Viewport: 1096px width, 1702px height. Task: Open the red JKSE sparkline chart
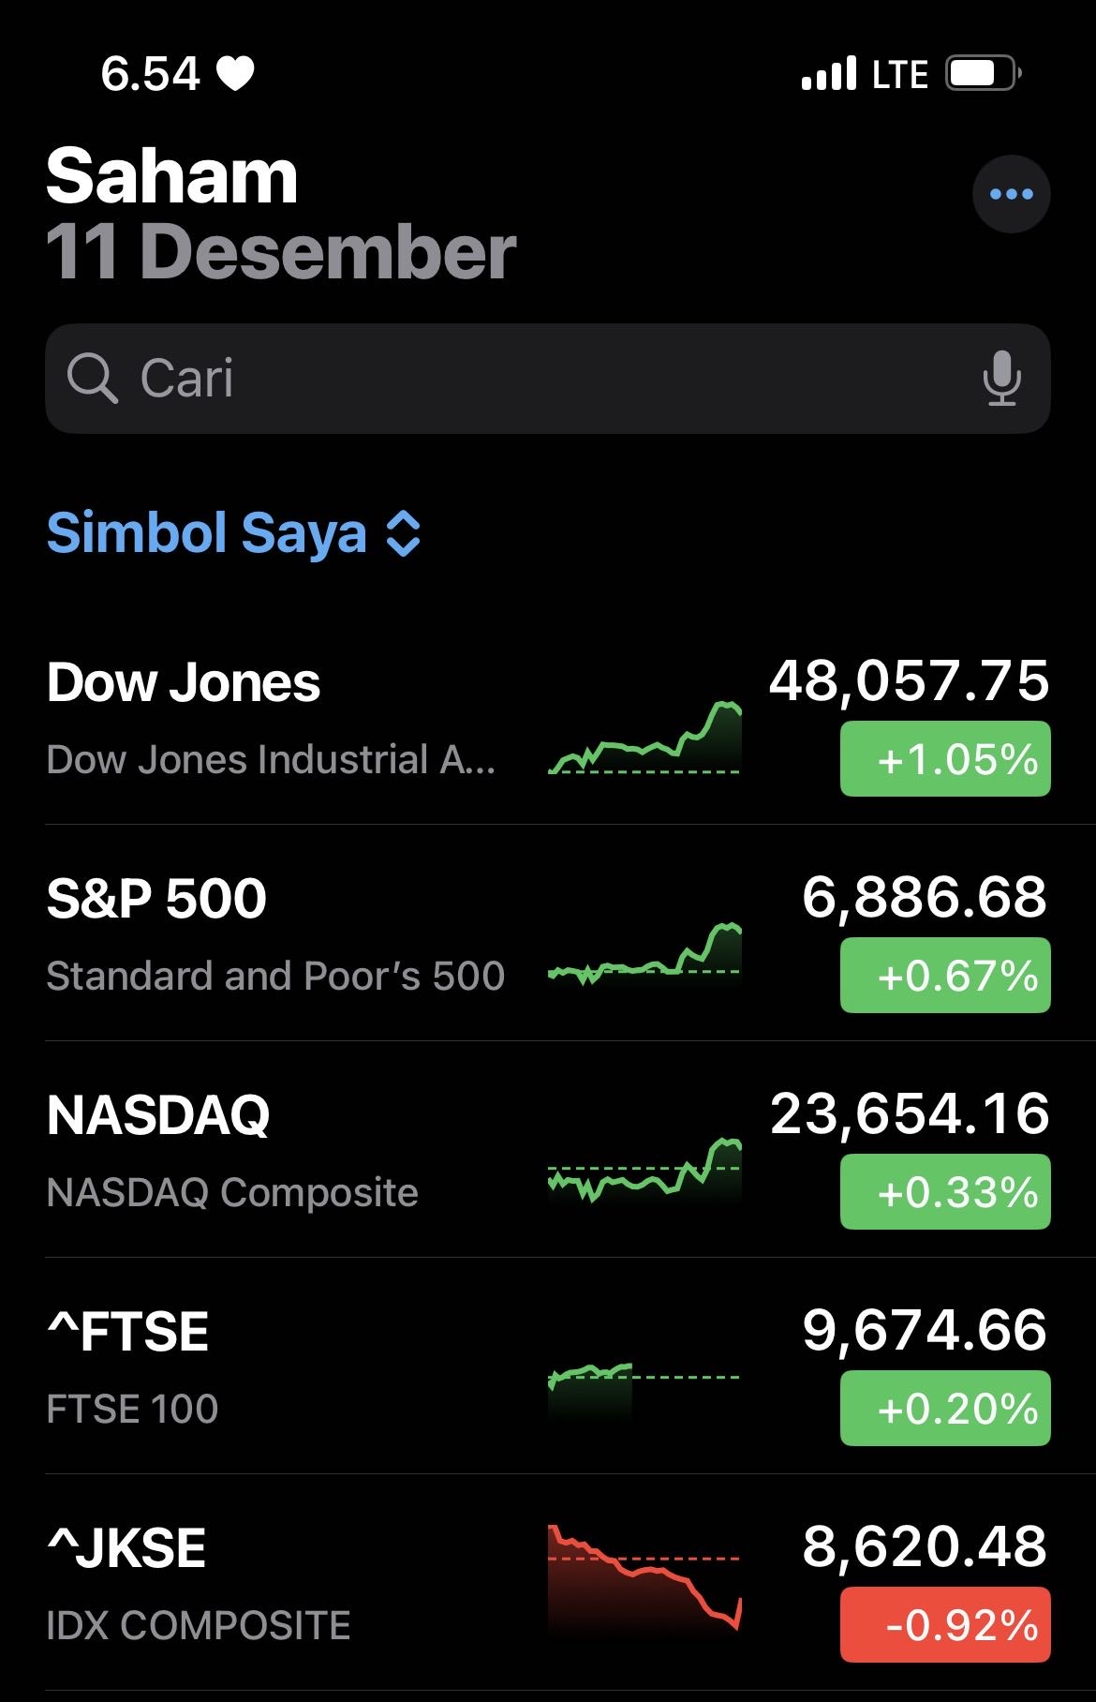[644, 1578]
